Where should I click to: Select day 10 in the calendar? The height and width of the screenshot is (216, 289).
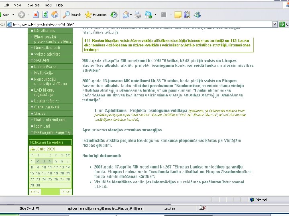tap(44, 167)
